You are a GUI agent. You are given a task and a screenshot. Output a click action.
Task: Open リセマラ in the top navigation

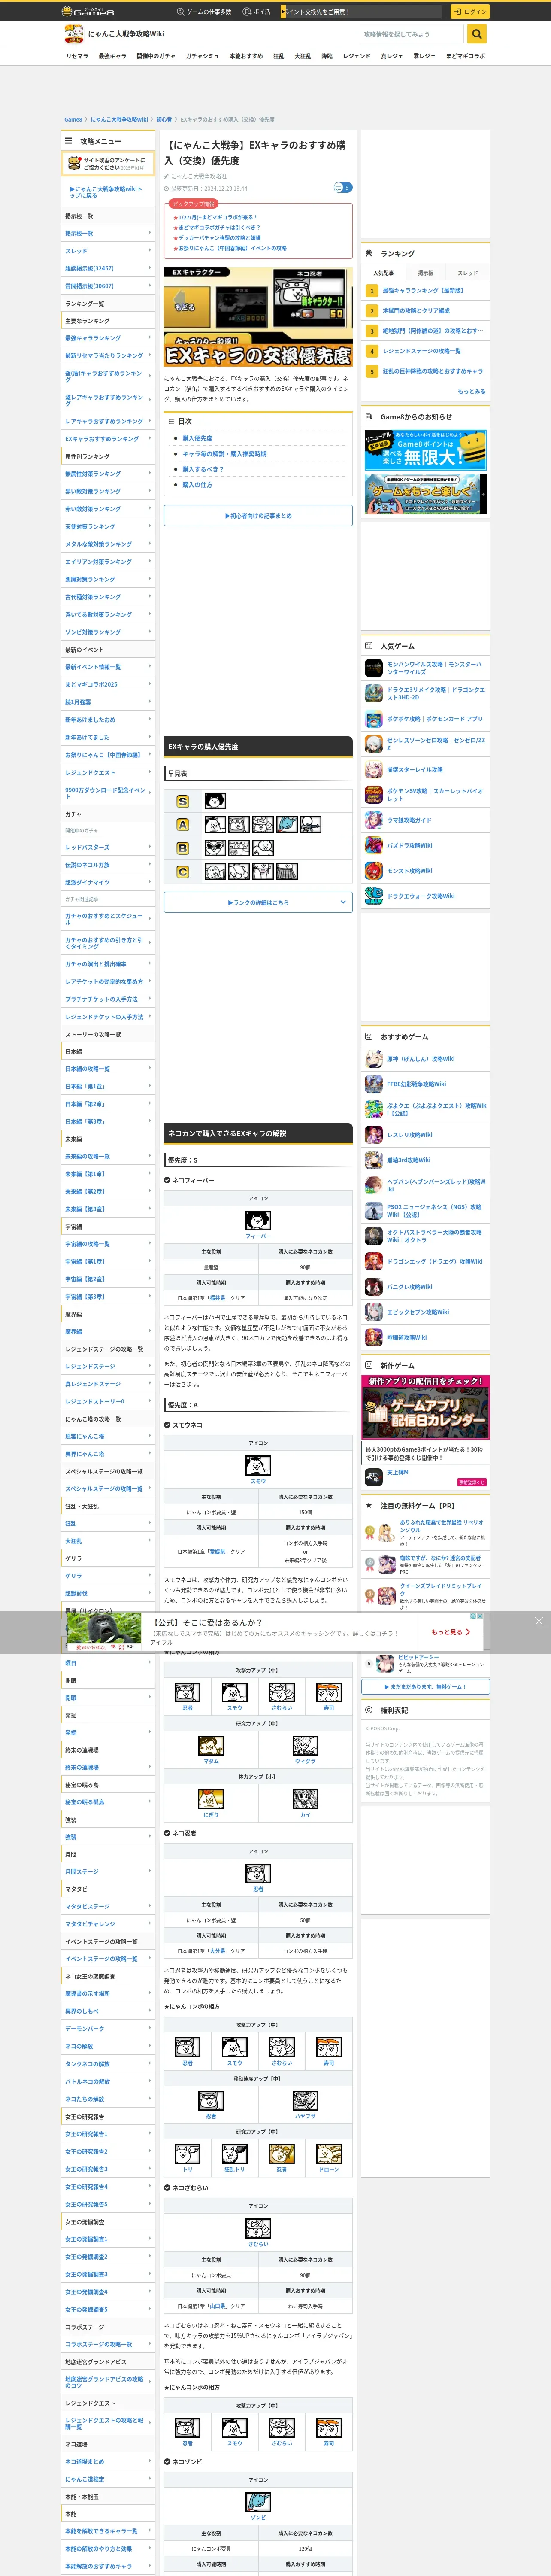click(x=77, y=56)
